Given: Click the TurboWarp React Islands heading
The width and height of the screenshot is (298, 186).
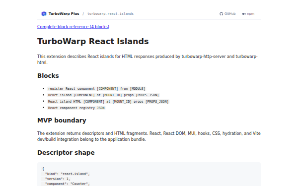Looking at the screenshot, I should [x=93, y=41].
